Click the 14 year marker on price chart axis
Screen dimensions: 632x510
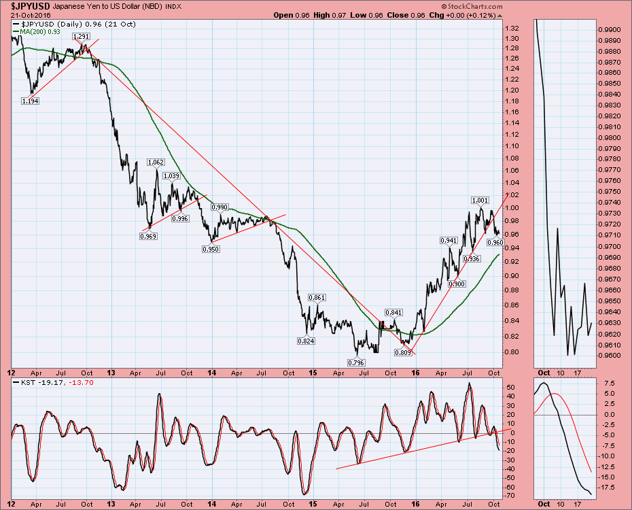(211, 373)
